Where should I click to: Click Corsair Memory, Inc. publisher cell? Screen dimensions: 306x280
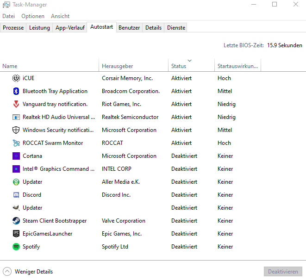tap(127, 78)
